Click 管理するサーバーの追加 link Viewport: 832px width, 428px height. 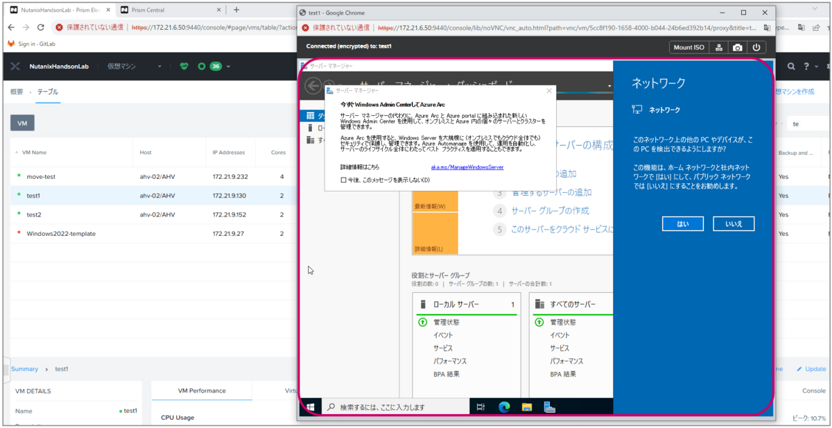click(551, 192)
